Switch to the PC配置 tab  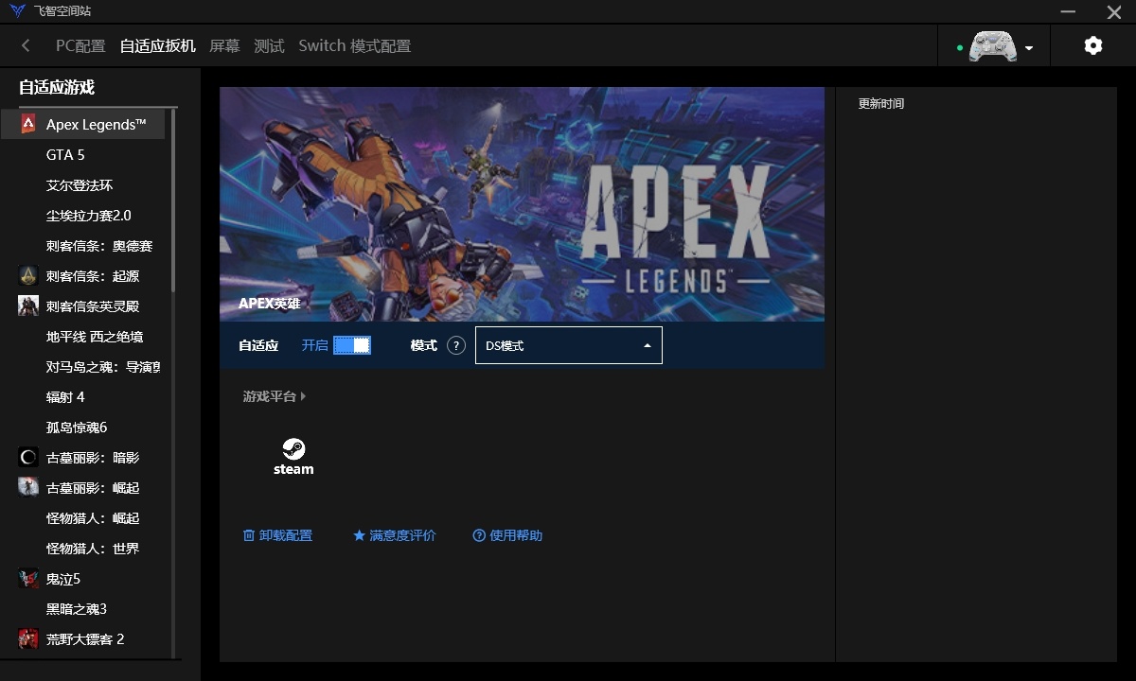[80, 45]
